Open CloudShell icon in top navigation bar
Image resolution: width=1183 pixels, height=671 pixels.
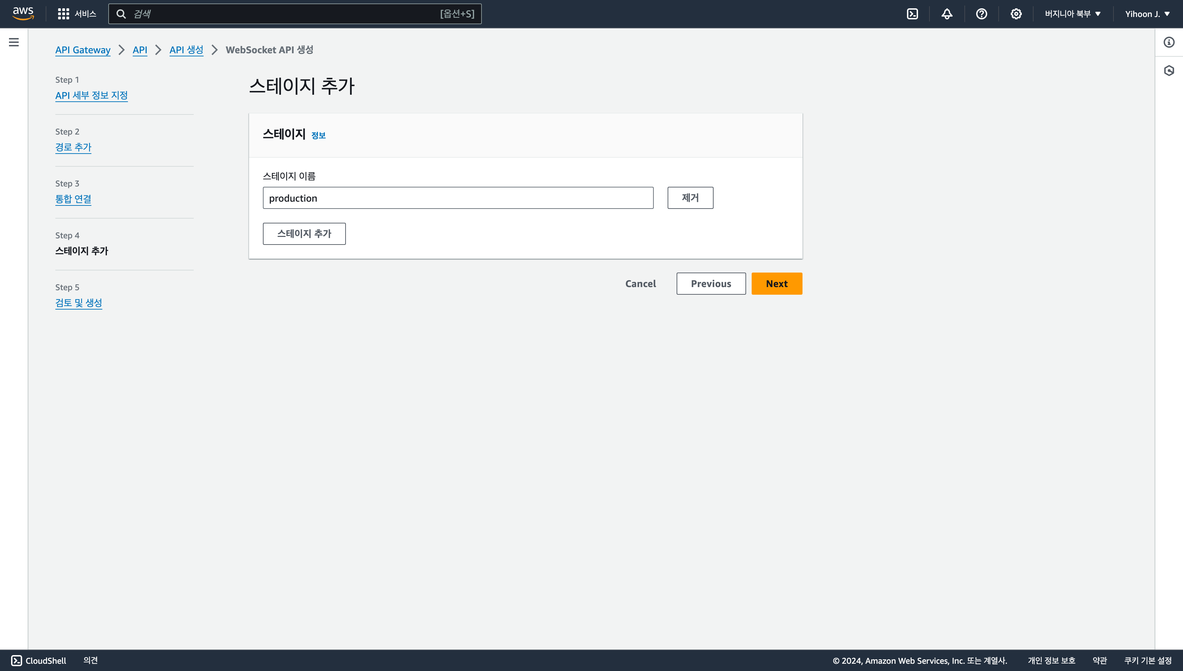point(912,14)
